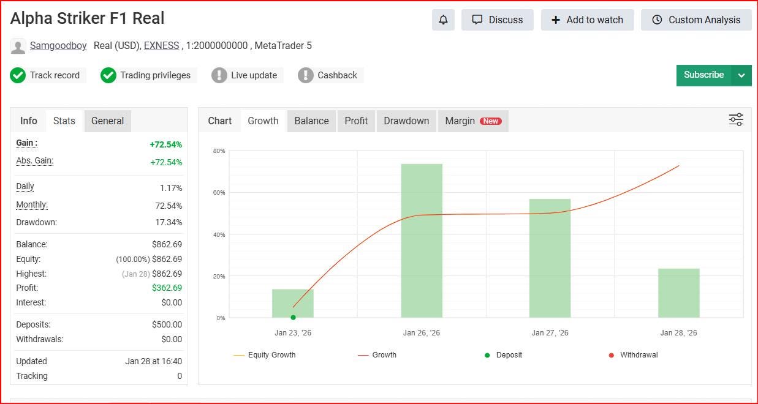Screen dimensions: 758x404
Task: Switch to the Stats tab
Action: point(64,121)
